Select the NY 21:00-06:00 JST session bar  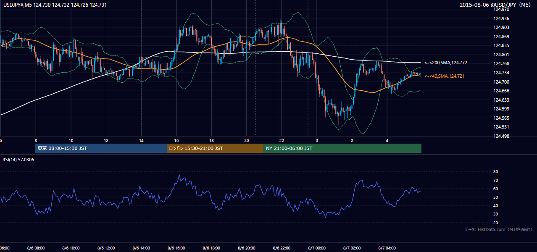pyautogui.click(x=342, y=148)
